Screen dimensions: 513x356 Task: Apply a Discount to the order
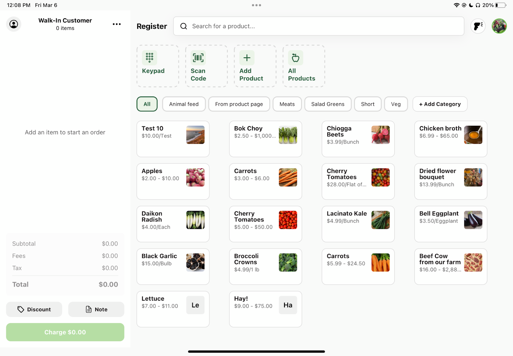tap(34, 309)
